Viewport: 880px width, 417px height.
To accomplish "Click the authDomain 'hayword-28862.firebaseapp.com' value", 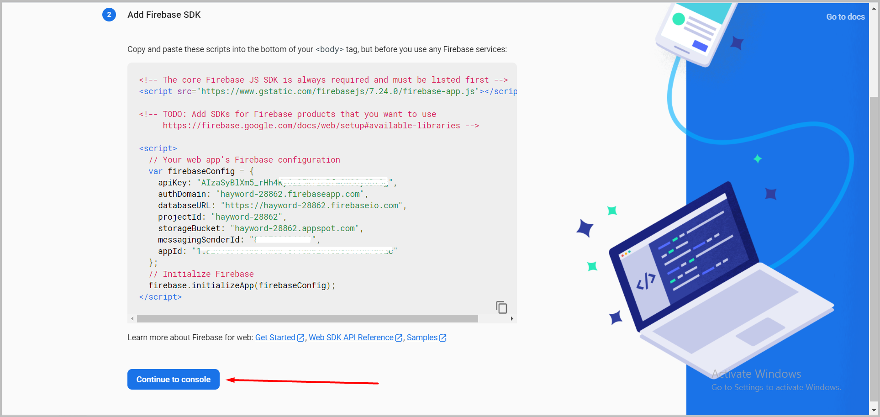I will (x=290, y=194).
